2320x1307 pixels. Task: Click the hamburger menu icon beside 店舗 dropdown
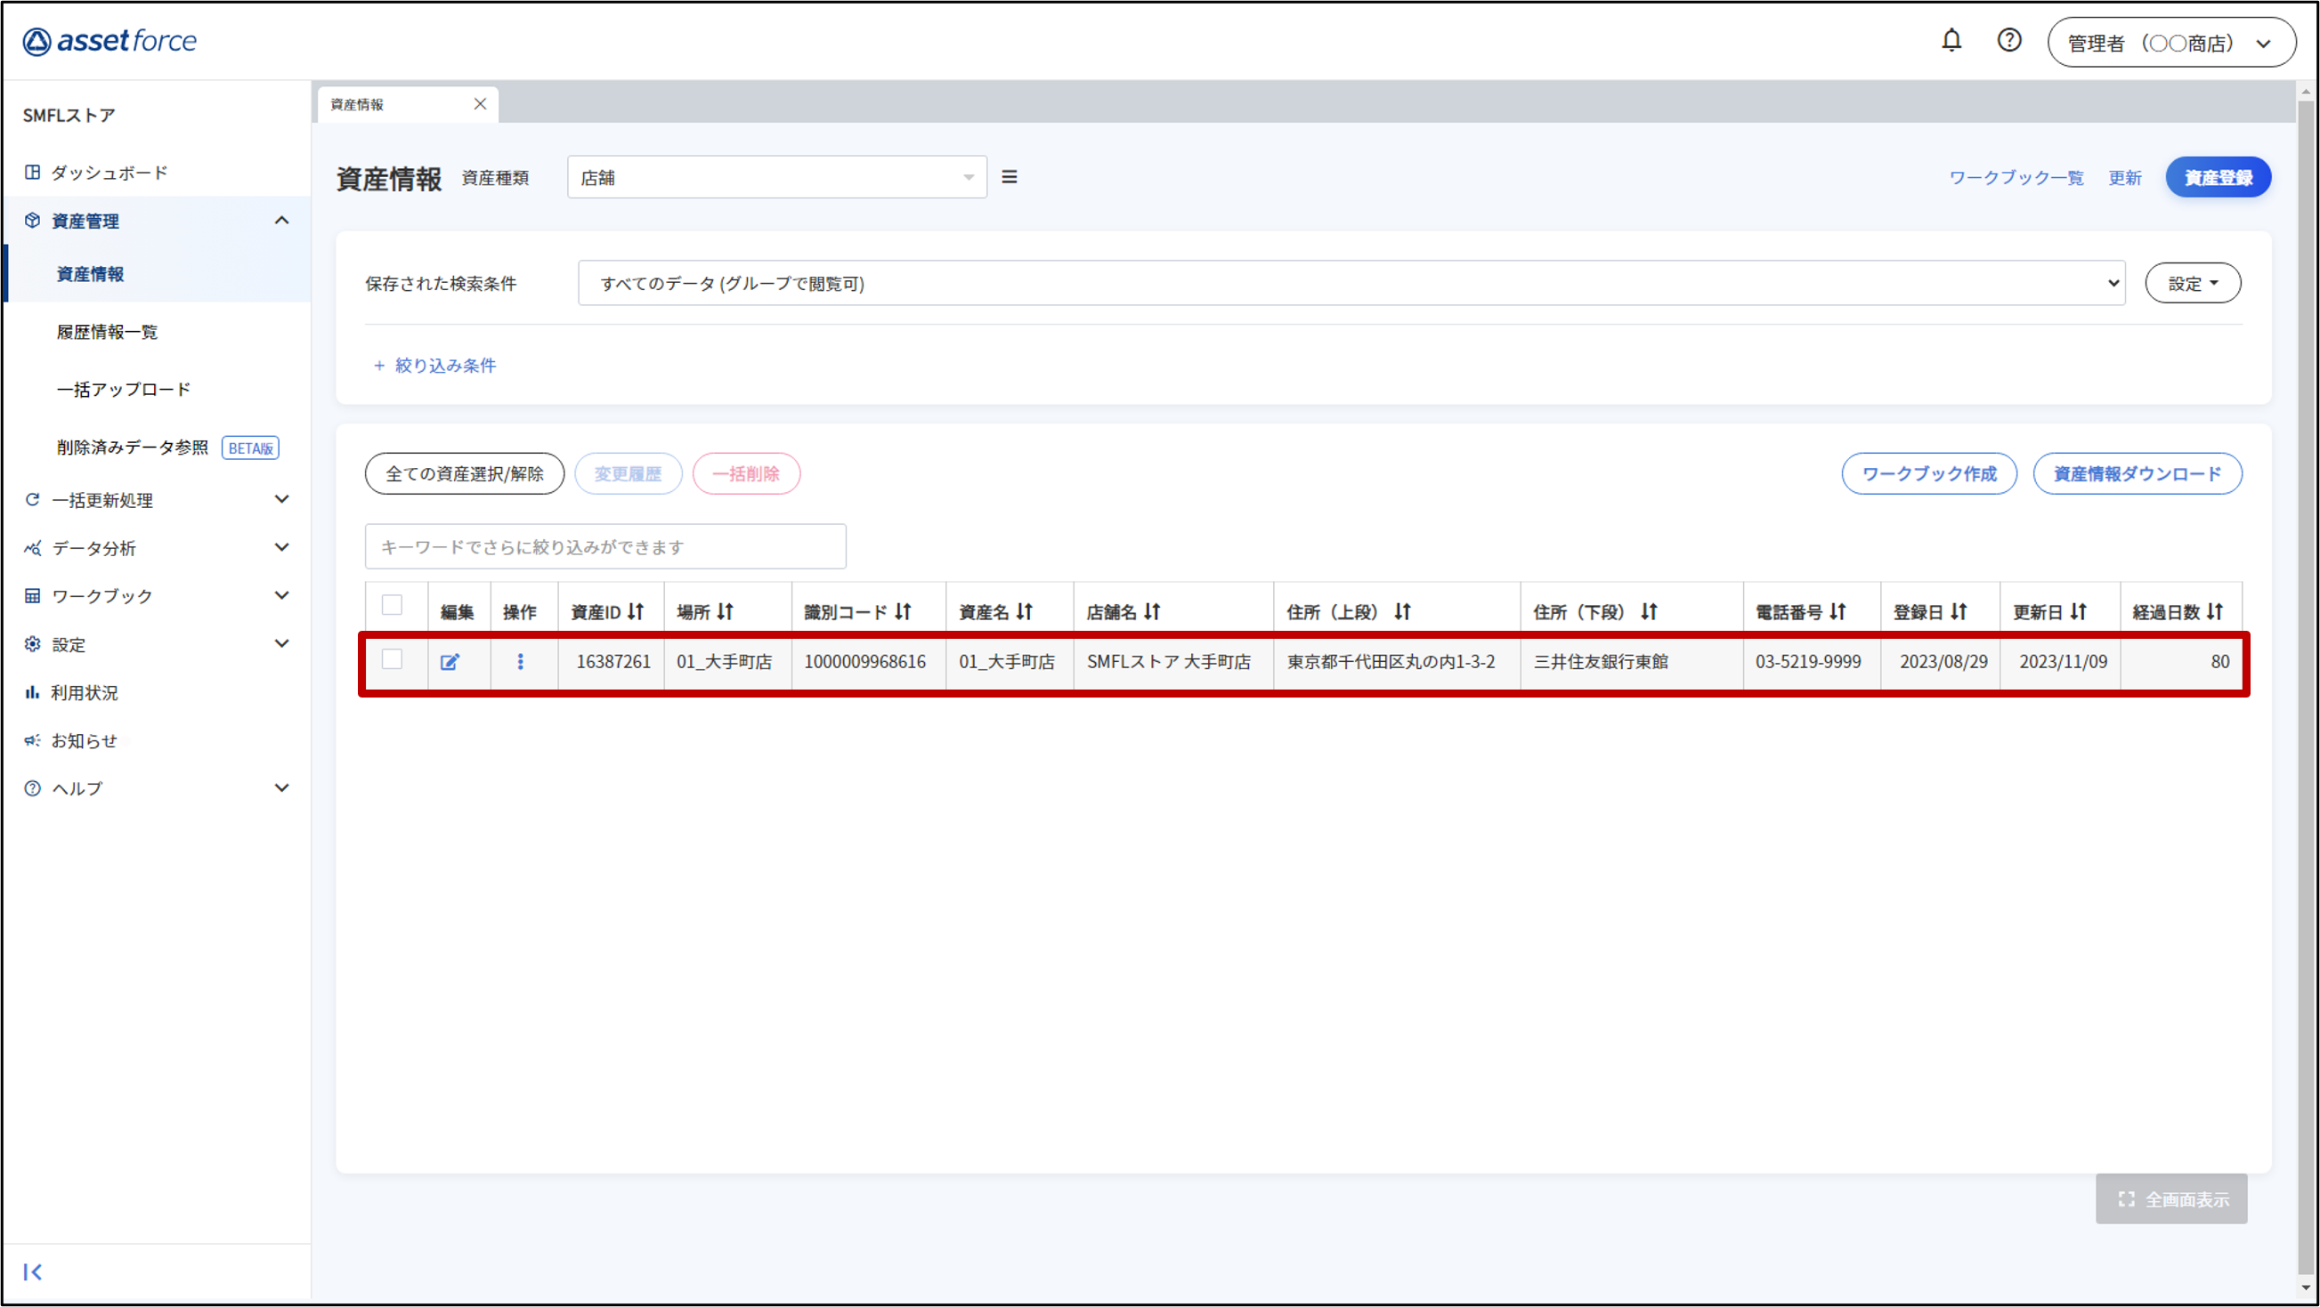point(1009,177)
